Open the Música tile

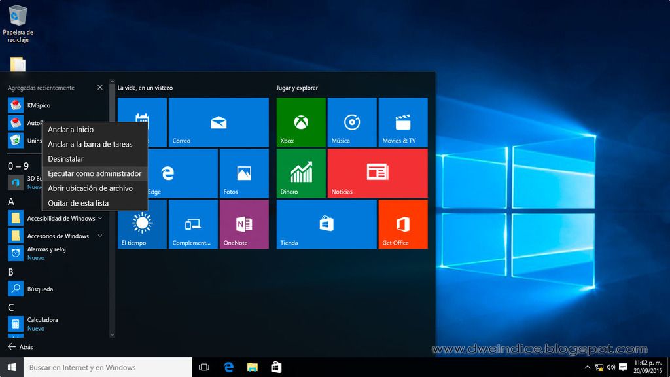pos(352,122)
